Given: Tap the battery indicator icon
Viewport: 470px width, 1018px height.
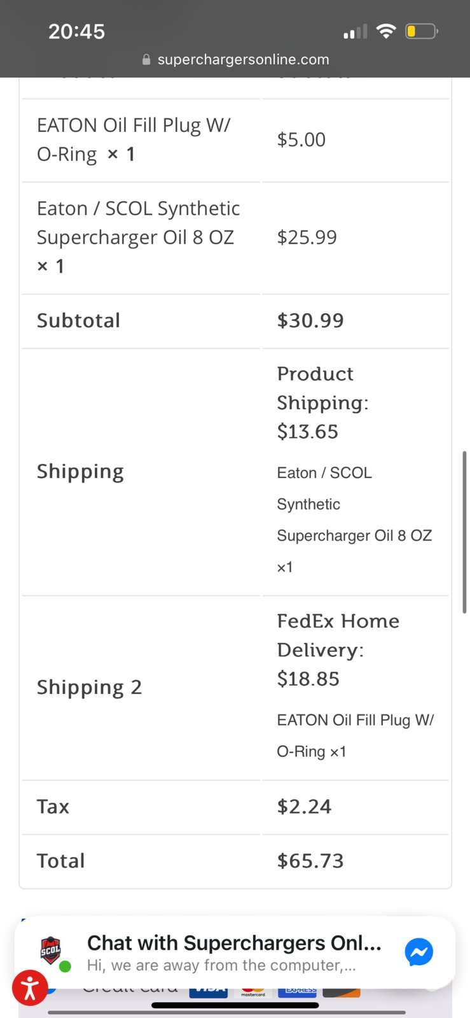Looking at the screenshot, I should pyautogui.click(x=422, y=31).
